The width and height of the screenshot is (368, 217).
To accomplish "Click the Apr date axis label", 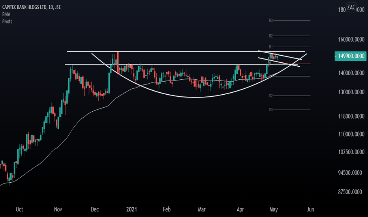I will click(240, 209).
